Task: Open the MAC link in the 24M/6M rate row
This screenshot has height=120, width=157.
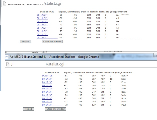Action: click(x=47, y=92)
